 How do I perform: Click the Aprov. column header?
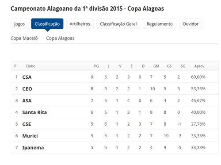(200, 66)
